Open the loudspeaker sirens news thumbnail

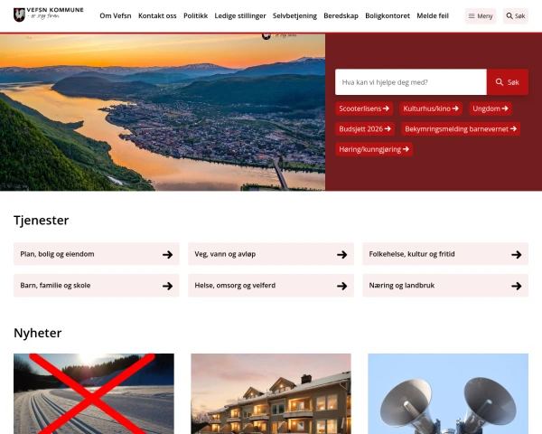[448, 393]
